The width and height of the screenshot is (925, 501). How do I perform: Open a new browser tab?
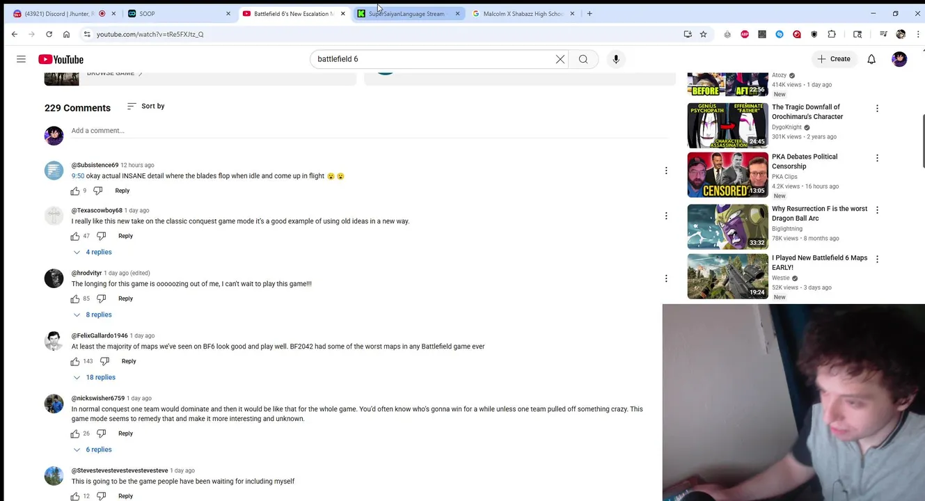[590, 13]
